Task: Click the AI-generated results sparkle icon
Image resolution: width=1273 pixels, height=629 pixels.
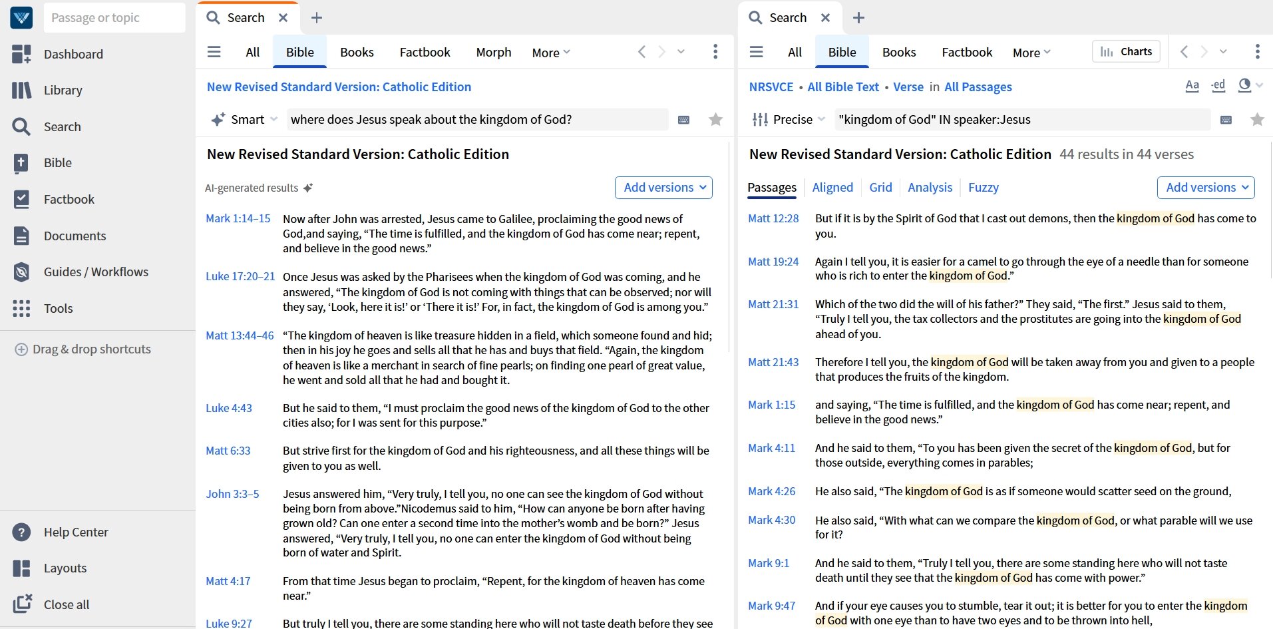Action: (x=308, y=188)
